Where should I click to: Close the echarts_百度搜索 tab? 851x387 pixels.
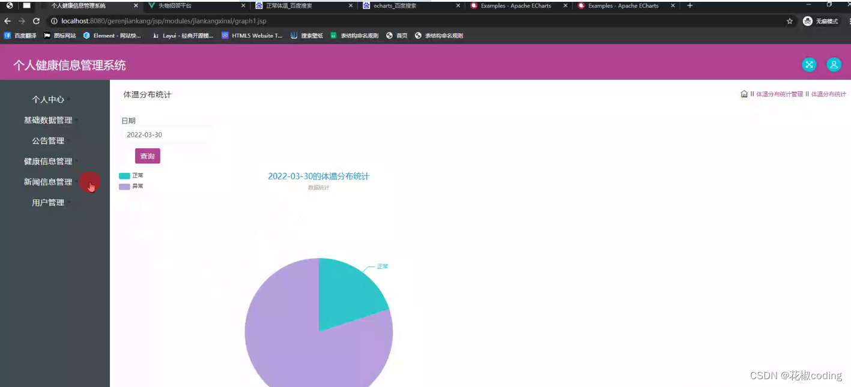458,5
